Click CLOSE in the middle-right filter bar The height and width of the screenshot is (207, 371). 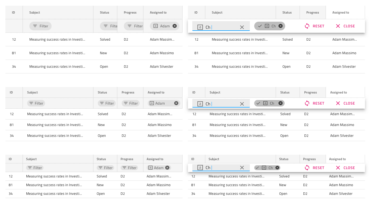345,103
